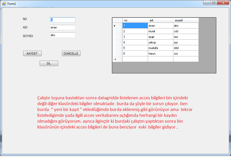231x162 pixels.
Task: Click the cell with surname yyy
Action: (x=186, y=42)
